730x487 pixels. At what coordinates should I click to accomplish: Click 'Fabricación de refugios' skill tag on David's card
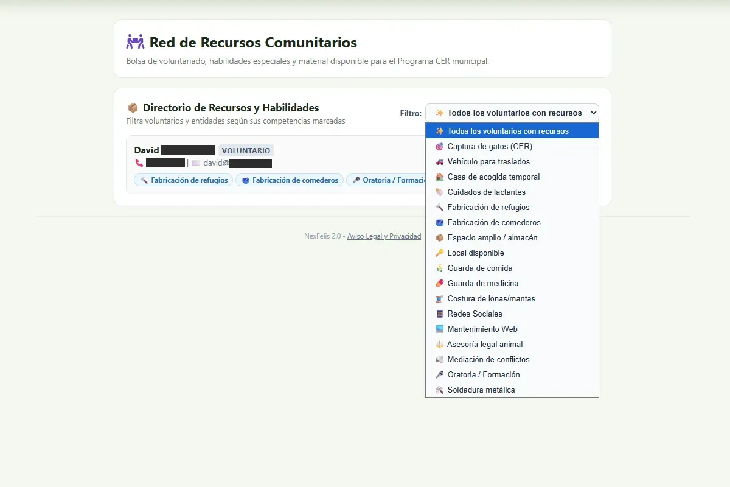pos(183,180)
